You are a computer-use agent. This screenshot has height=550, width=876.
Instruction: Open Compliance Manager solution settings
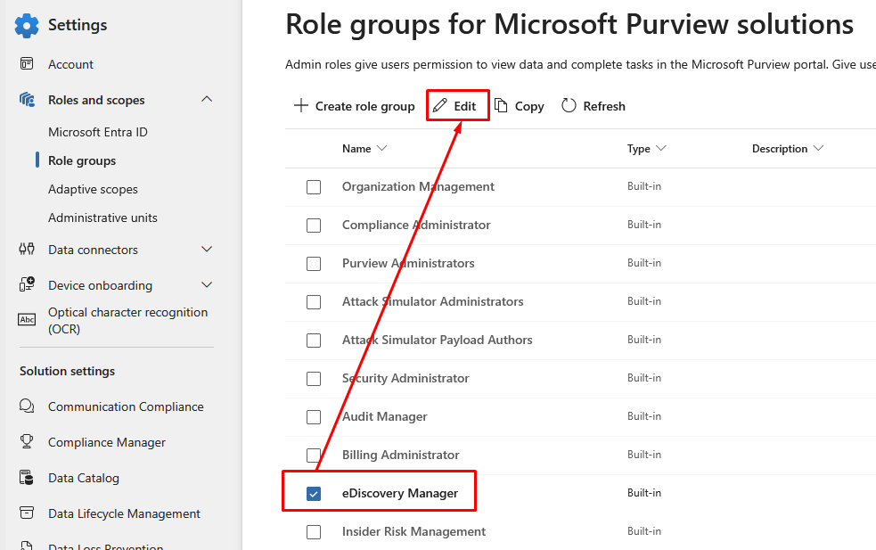pos(107,442)
